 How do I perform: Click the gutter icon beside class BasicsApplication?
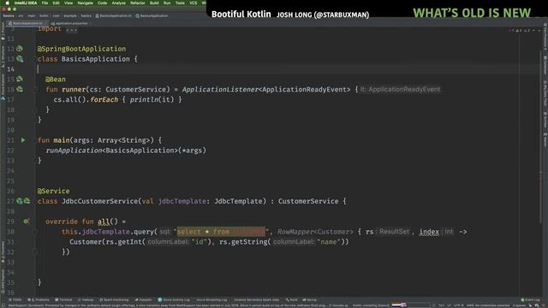20,59
